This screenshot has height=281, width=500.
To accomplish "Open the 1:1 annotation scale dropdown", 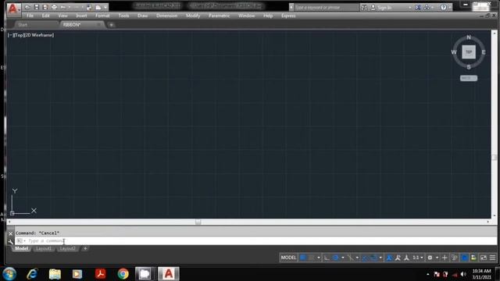I will pos(418,258).
